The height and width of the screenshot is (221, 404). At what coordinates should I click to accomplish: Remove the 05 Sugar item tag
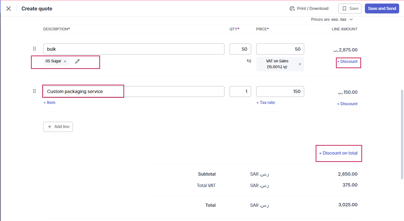(x=65, y=61)
